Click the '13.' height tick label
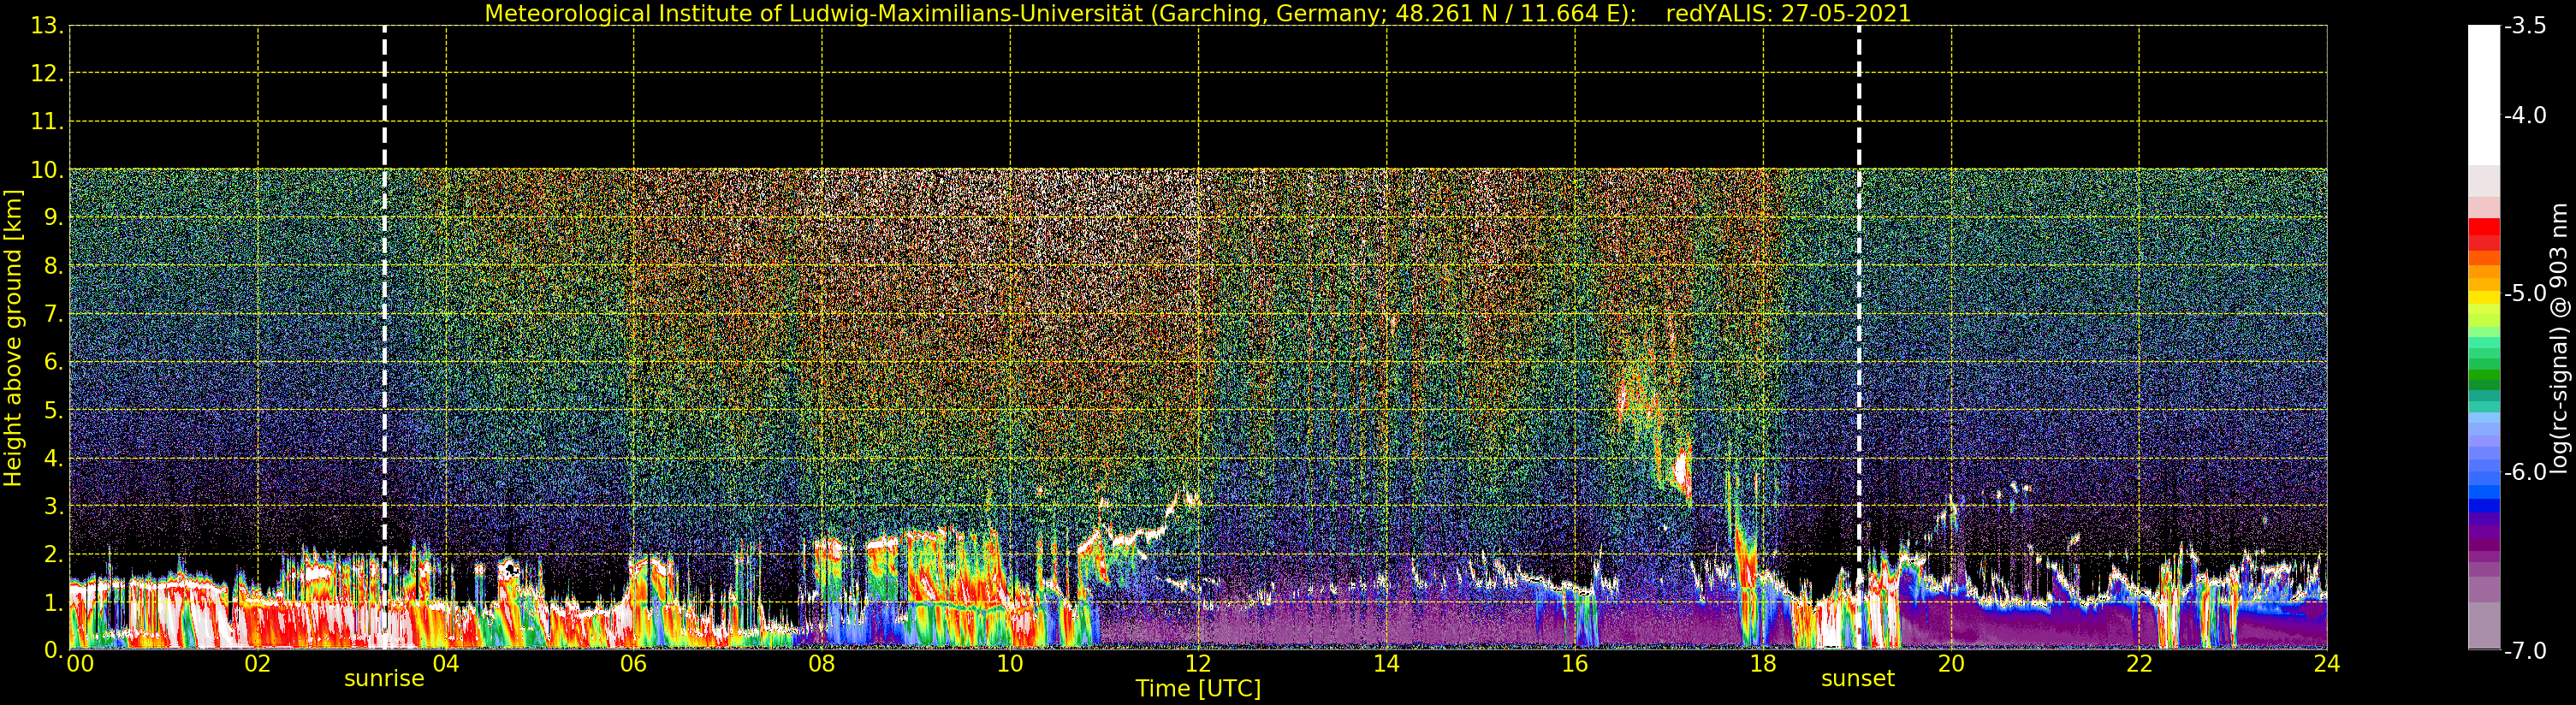Screen dimensions: 2576x705 pos(47,26)
